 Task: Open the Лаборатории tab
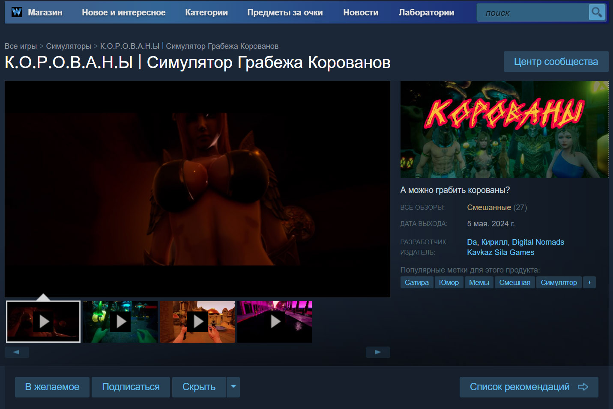tap(426, 12)
